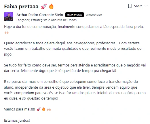Click the raised hands emoji after first paragraph
Image resolution: width=150 pixels, height=124 pixels.
[x=7, y=33]
